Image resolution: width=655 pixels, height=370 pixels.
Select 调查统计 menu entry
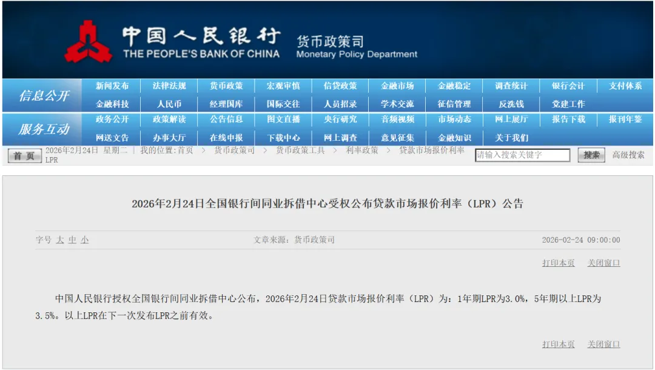coord(511,86)
